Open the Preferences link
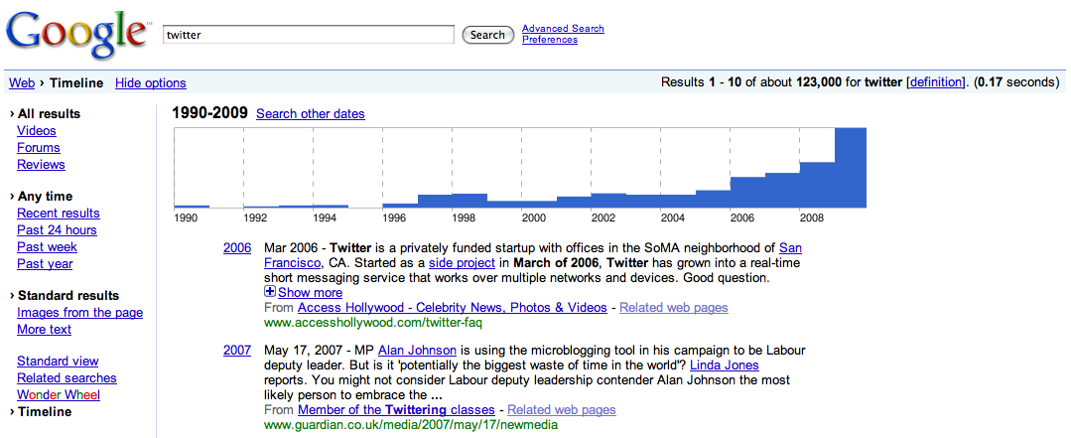This screenshot has width=1071, height=438. coord(549,40)
